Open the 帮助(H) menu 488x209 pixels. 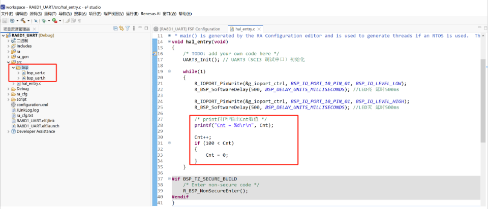pyautogui.click(x=185, y=14)
